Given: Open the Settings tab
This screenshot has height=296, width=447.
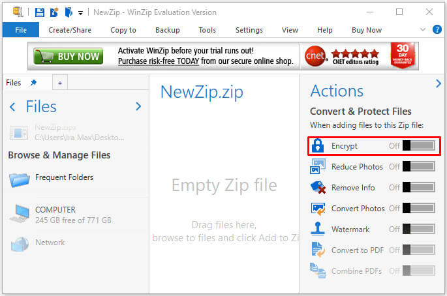Looking at the screenshot, I should point(249,30).
